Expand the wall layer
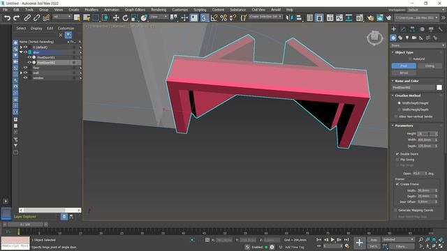Image resolution: width=447 pixels, height=251 pixels. tap(21, 73)
